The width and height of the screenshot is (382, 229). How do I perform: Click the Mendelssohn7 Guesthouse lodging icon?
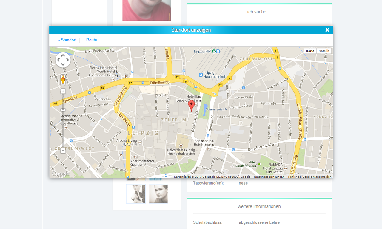(65, 127)
